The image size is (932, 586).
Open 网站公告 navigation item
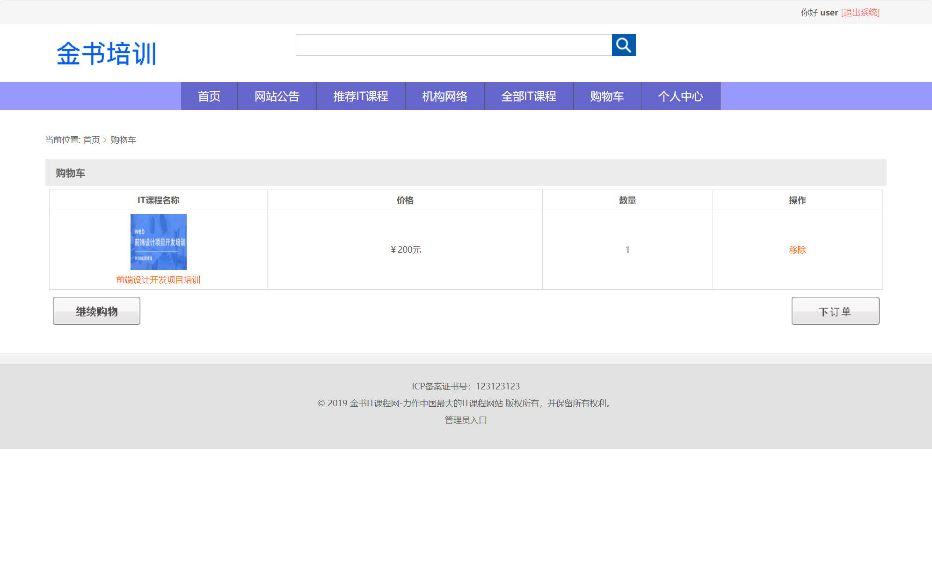(277, 96)
